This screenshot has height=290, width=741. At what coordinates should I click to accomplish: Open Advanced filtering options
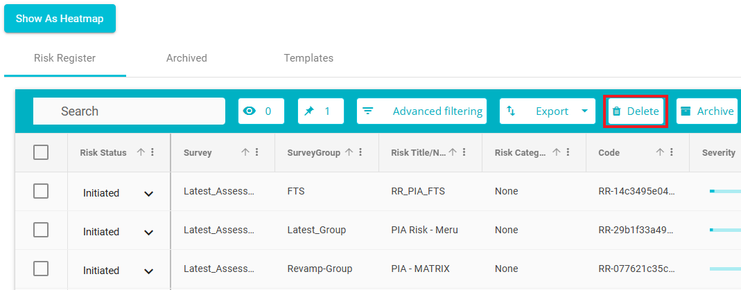click(422, 111)
